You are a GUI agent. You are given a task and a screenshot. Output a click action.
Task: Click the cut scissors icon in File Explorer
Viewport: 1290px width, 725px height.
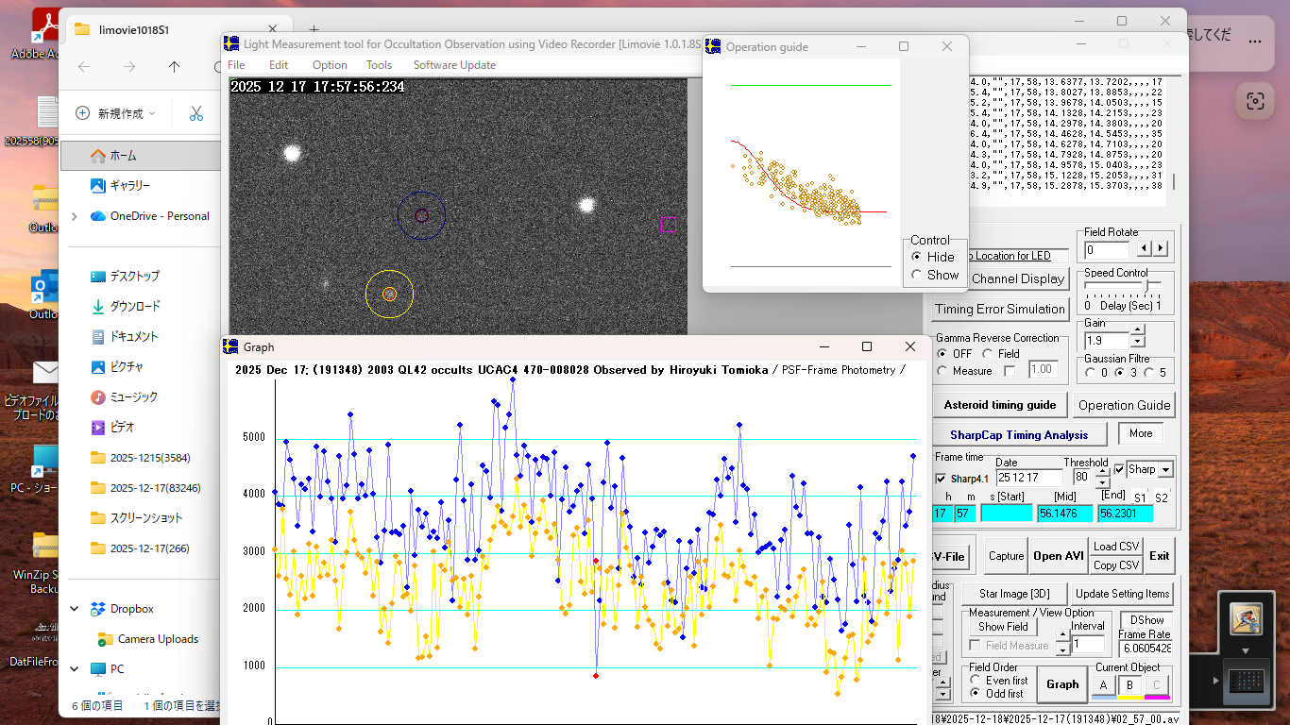click(195, 113)
